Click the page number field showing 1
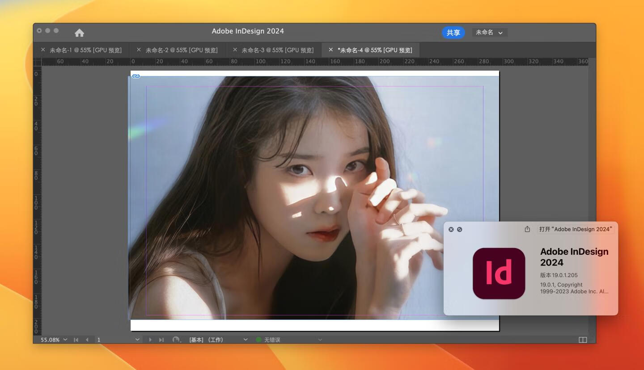This screenshot has height=370, width=644. [x=114, y=340]
